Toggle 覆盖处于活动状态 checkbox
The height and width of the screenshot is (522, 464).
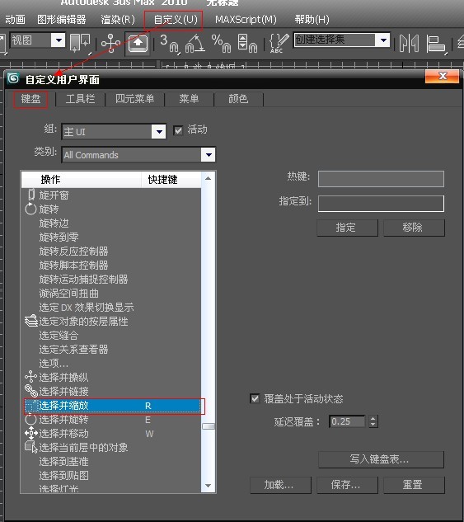(255, 398)
